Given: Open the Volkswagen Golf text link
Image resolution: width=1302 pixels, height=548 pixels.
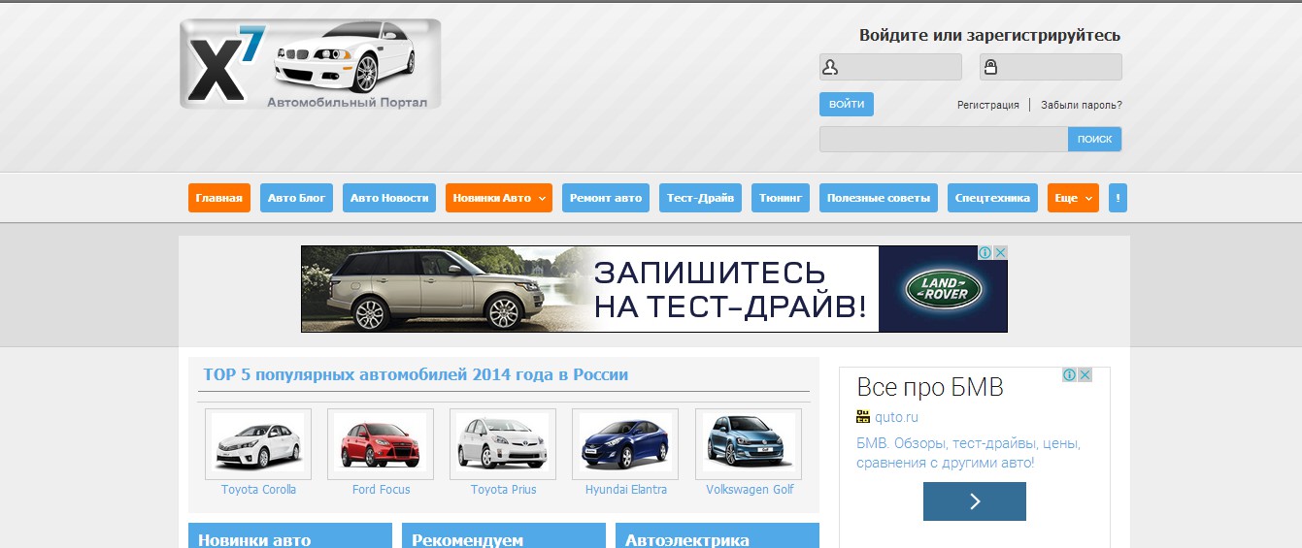Looking at the screenshot, I should 750,490.
